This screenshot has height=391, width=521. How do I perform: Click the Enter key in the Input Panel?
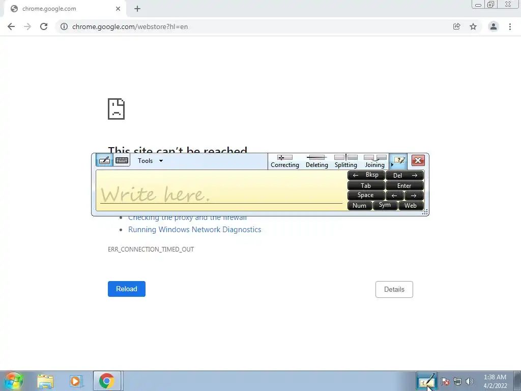[404, 185]
